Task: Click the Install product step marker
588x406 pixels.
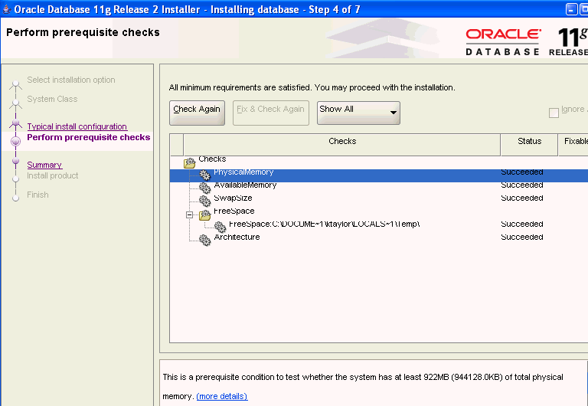Action: pyautogui.click(x=16, y=179)
